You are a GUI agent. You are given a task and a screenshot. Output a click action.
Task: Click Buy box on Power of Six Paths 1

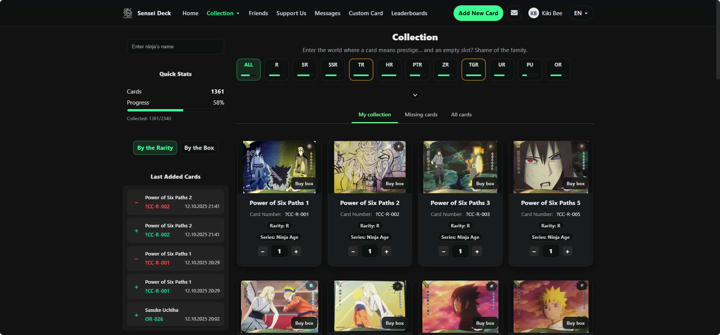pos(304,184)
